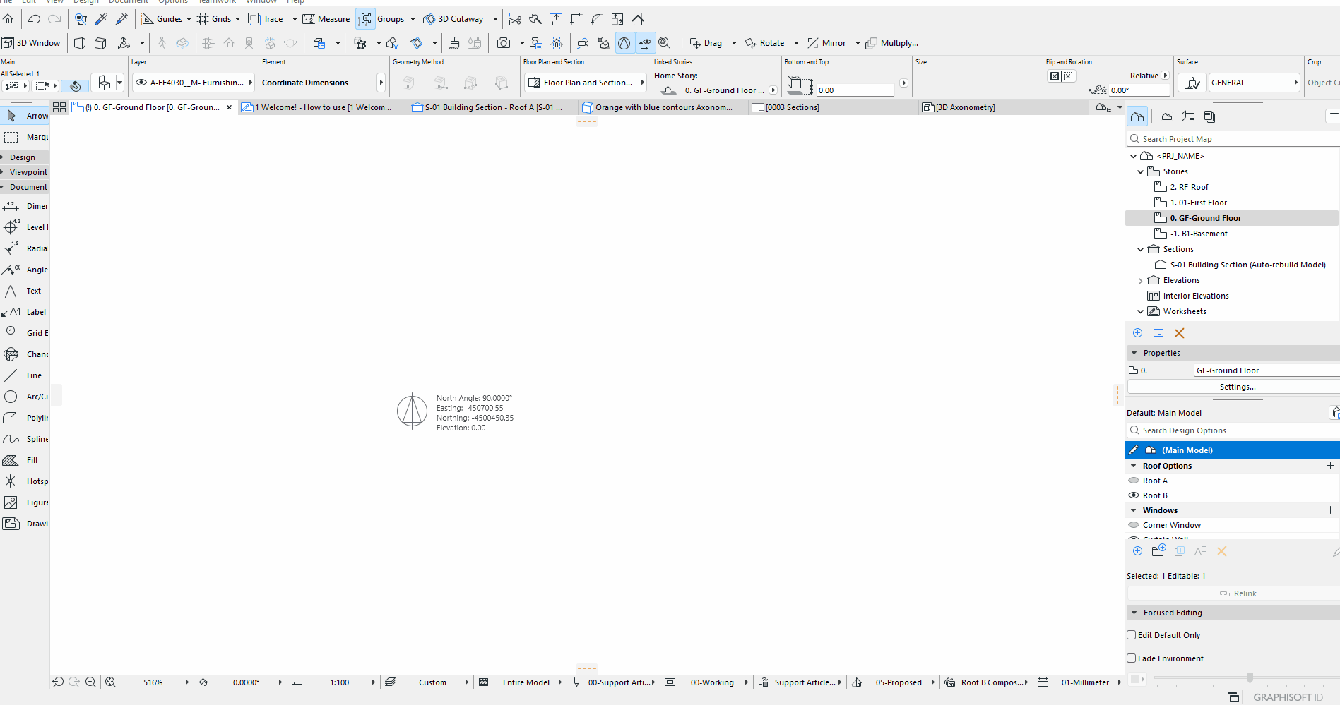
Task: Click the 3D Window button
Action: point(32,43)
